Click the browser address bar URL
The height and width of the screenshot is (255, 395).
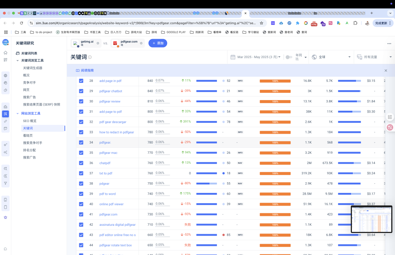146,23
